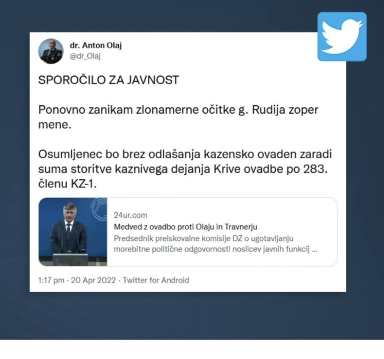The image size is (384, 359).
Task: Click the 24ur.com domain label
Action: coord(130,215)
